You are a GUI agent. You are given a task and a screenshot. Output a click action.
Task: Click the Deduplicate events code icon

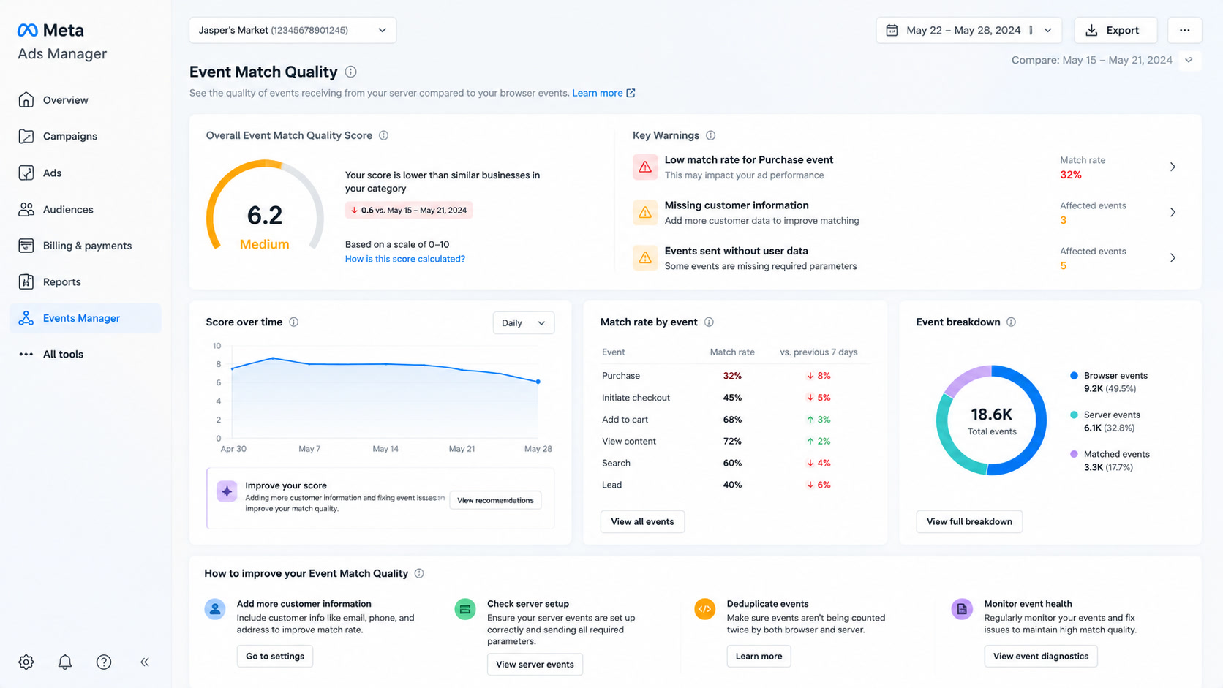pos(704,608)
